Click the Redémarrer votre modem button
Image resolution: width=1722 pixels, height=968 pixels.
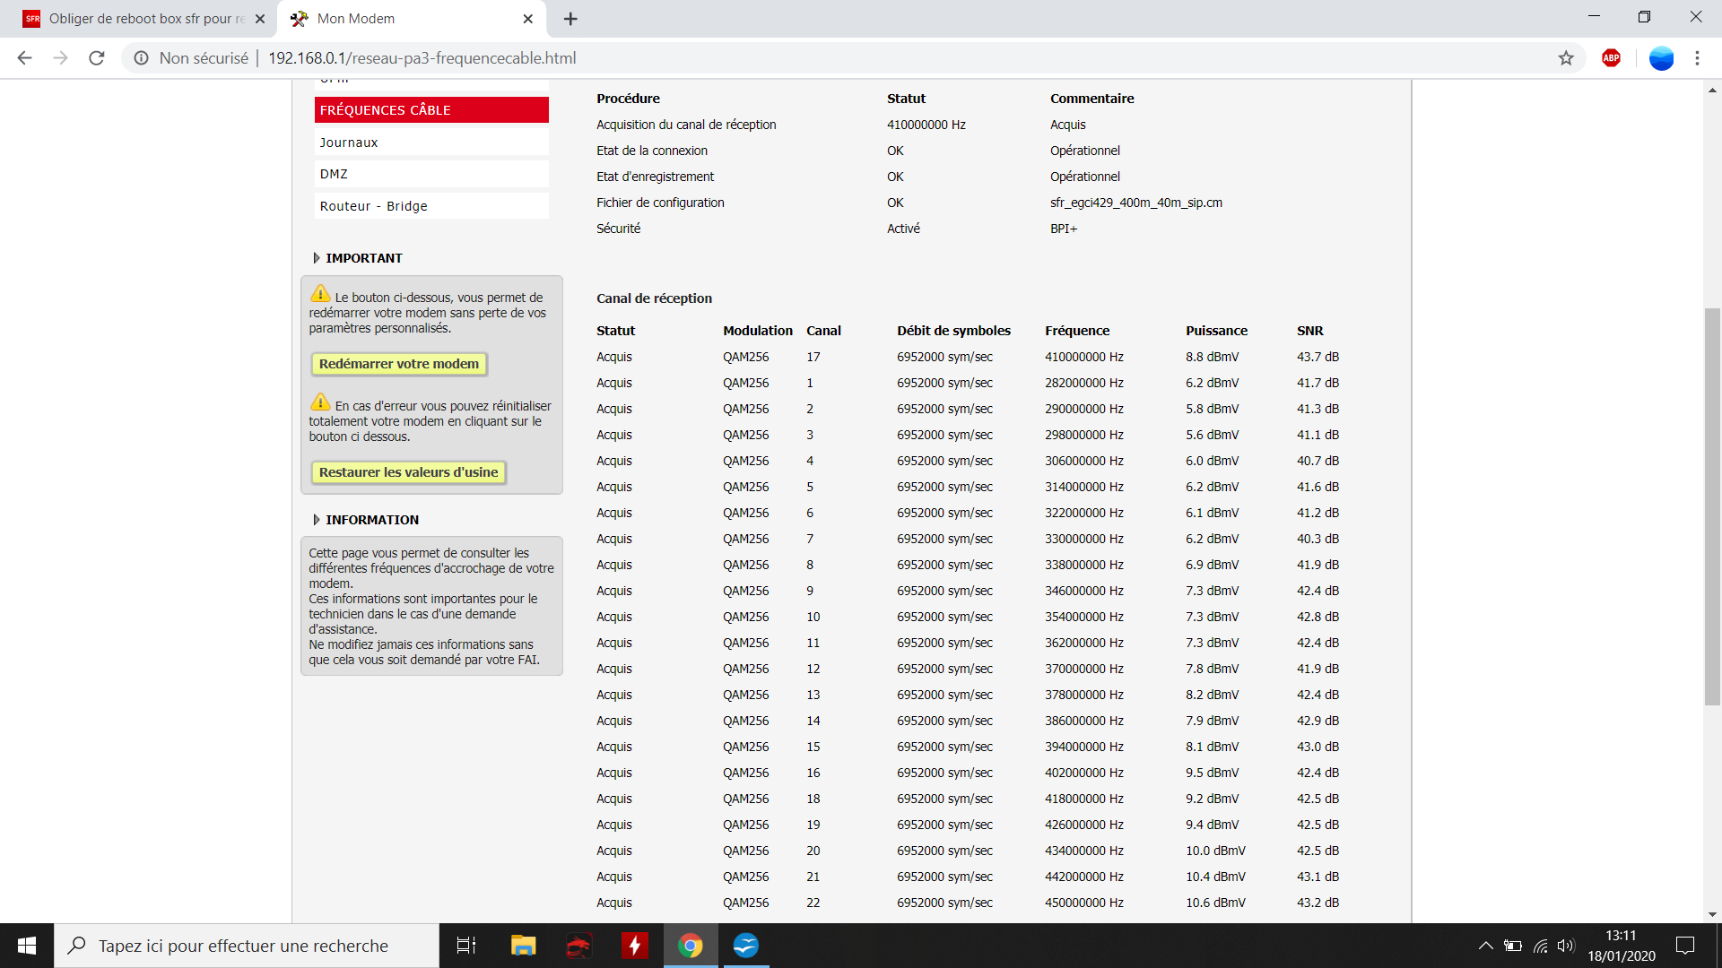tap(399, 364)
